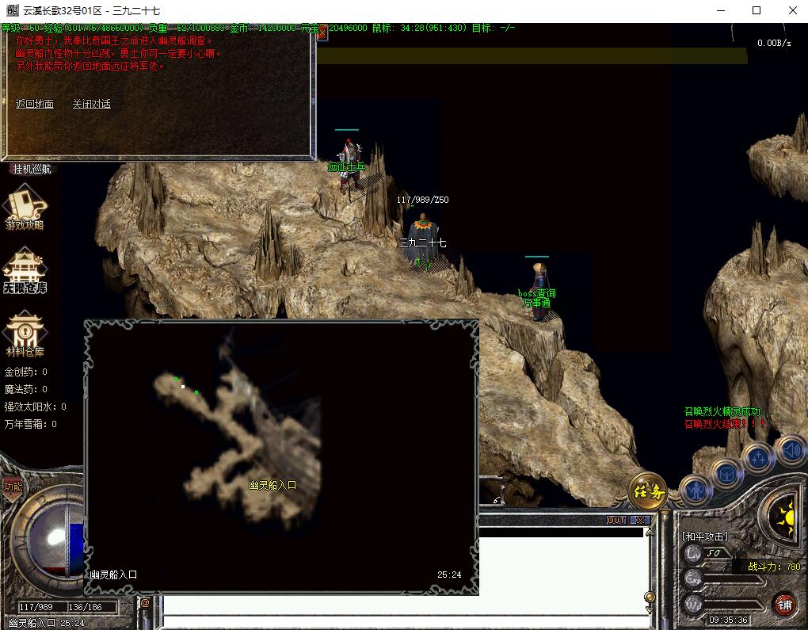Toggle the 挂机巡航 auto-patrol option
Image resolution: width=808 pixels, height=630 pixels.
click(x=32, y=169)
